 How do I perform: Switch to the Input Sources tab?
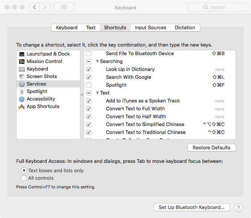point(150,28)
